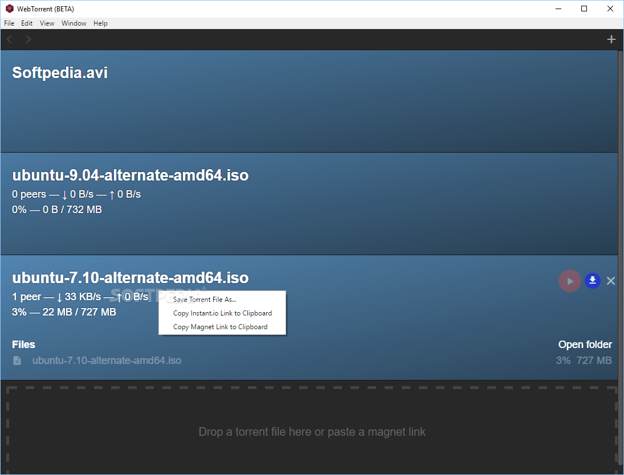This screenshot has width=624, height=475.
Task: Click the forward navigation arrow
Action: [28, 39]
